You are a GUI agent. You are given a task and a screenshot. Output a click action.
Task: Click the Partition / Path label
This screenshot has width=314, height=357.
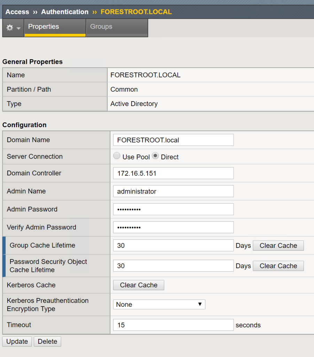tap(29, 89)
